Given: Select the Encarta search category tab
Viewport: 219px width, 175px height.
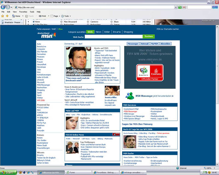Looking at the screenshot, I should click(x=117, y=32).
